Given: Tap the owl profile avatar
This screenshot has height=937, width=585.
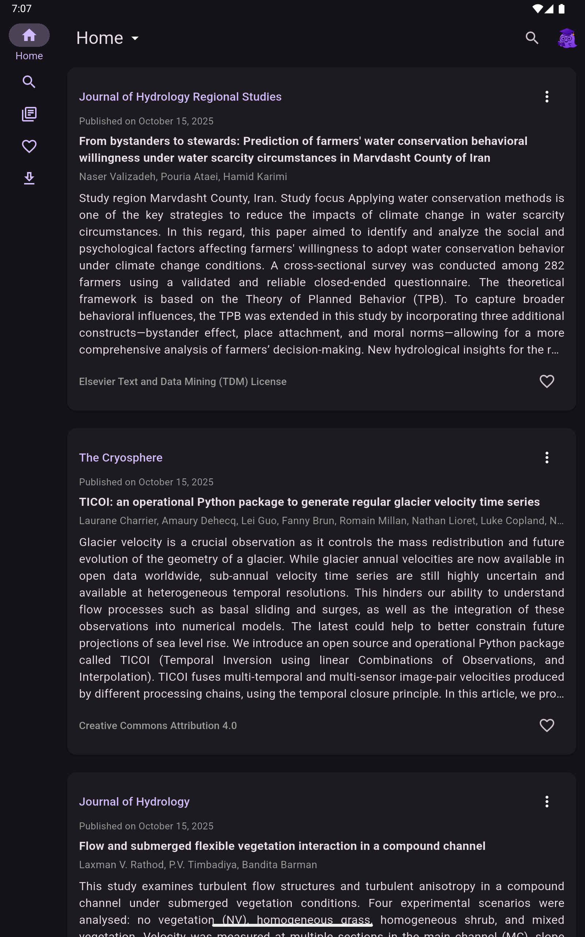Looking at the screenshot, I should 566,38.
